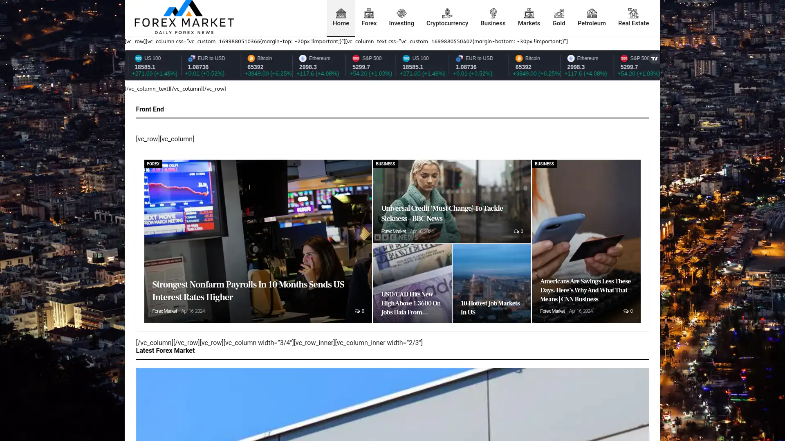This screenshot has height=441, width=785.
Task: Click comment count on Americans savings article
Action: point(628,311)
